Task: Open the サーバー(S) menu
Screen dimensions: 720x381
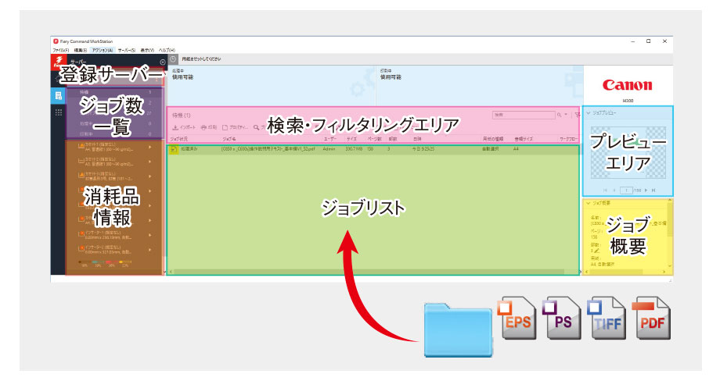Action: (x=127, y=49)
